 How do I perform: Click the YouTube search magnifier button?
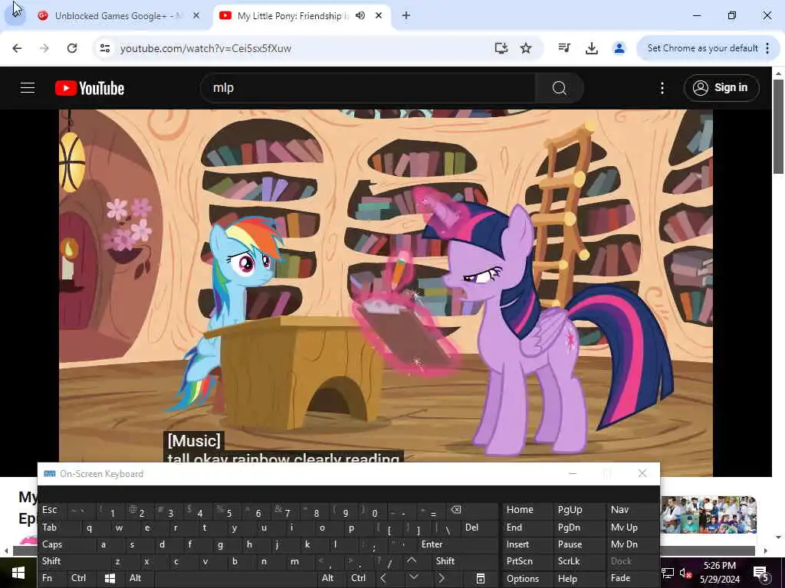click(559, 88)
